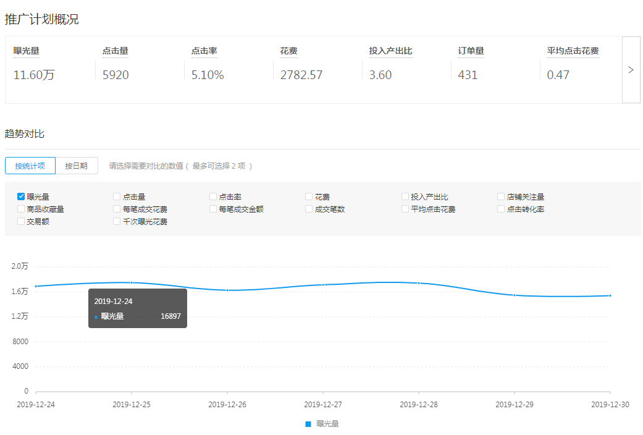643x435 pixels.
Task: Click the 花费 overview metric label
Action: click(x=288, y=51)
